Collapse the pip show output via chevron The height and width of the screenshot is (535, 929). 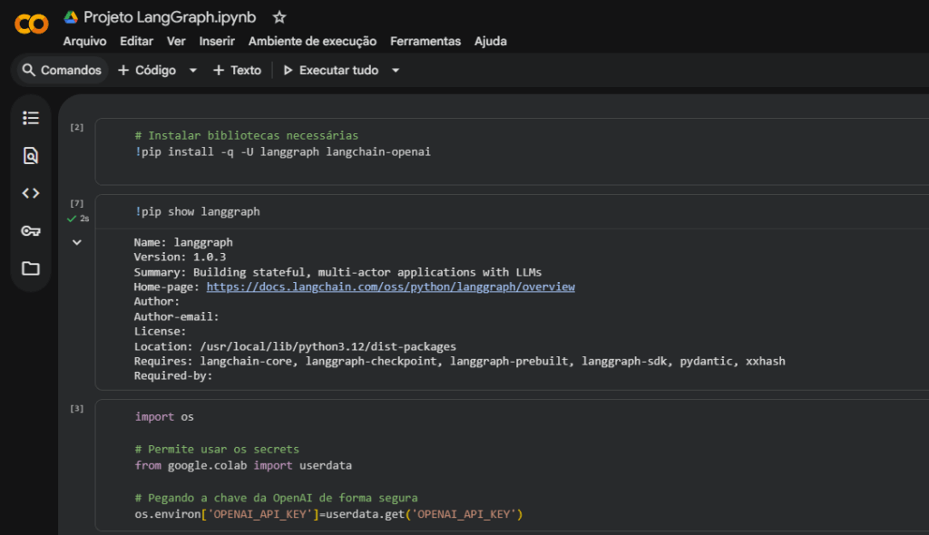coord(77,241)
